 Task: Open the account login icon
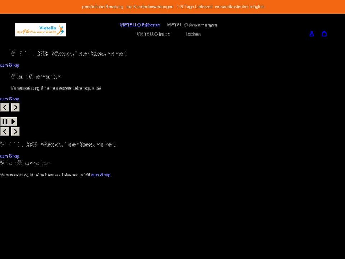click(312, 34)
